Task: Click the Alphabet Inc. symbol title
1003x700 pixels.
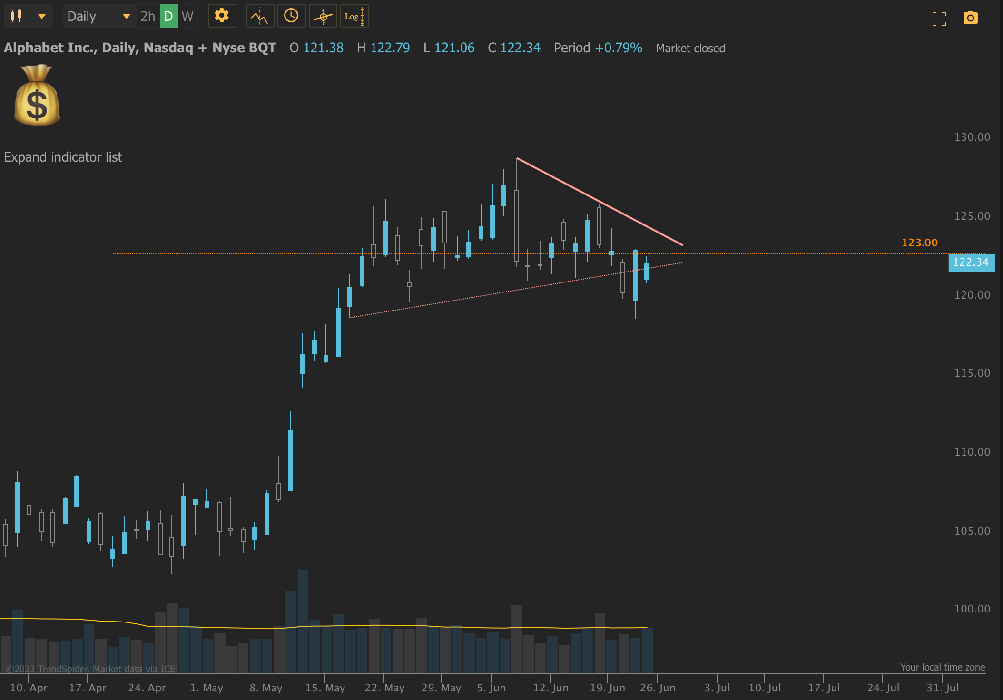Action: 140,48
